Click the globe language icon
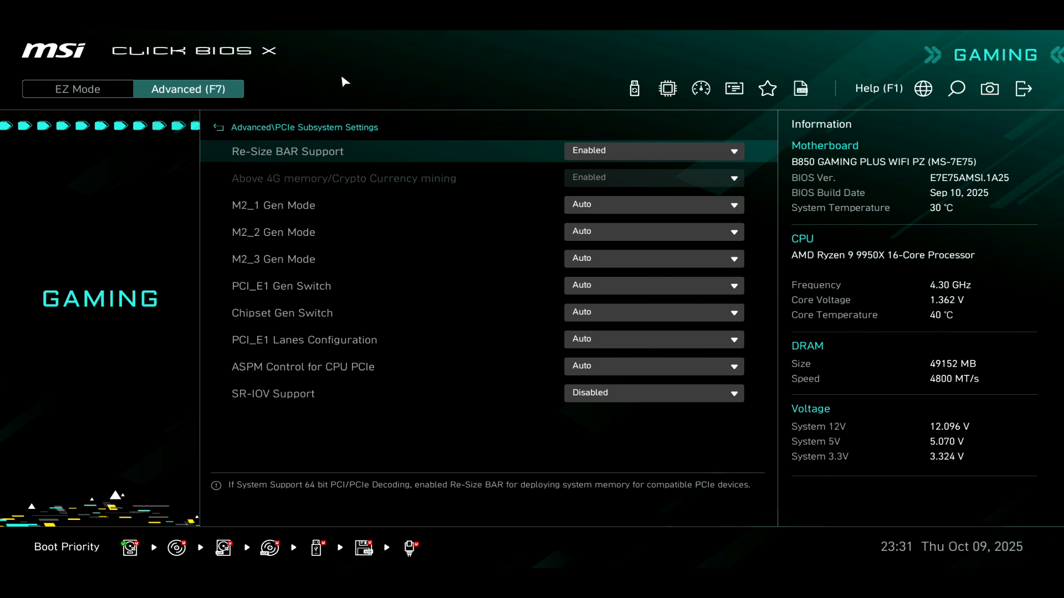The image size is (1064, 598). 923,89
